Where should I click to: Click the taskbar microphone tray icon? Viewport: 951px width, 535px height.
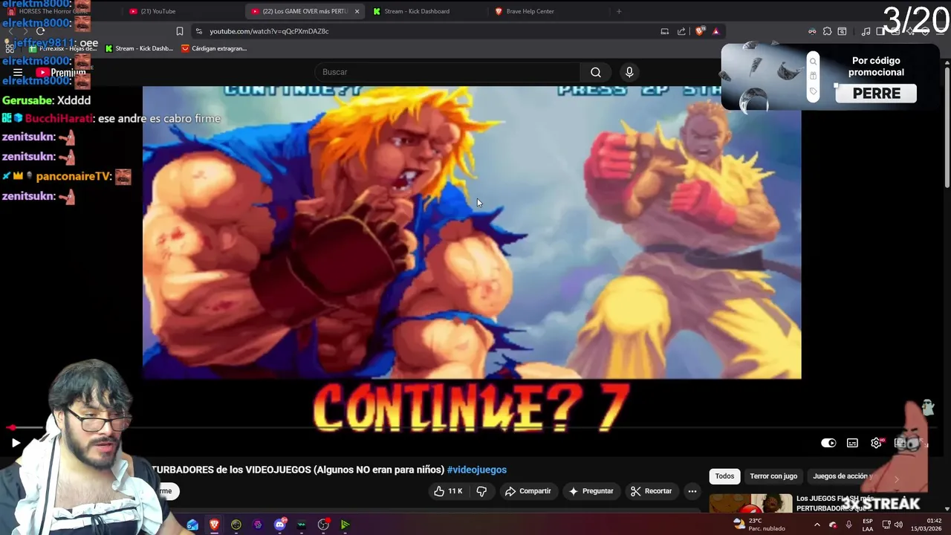click(x=849, y=525)
